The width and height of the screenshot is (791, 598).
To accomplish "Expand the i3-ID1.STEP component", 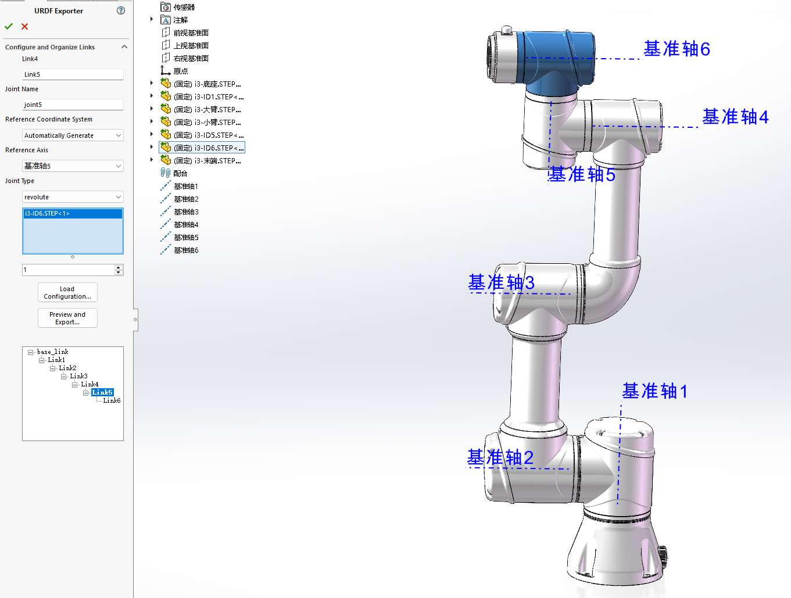I will (x=152, y=96).
